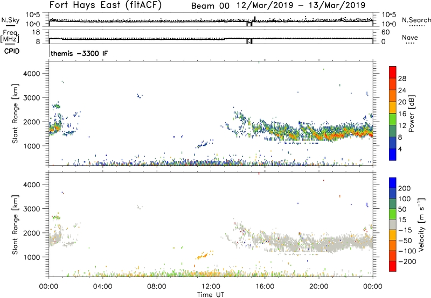Click the Power colorbar's dark blue bottom segment
This screenshot has width=431, height=298.
(x=393, y=154)
